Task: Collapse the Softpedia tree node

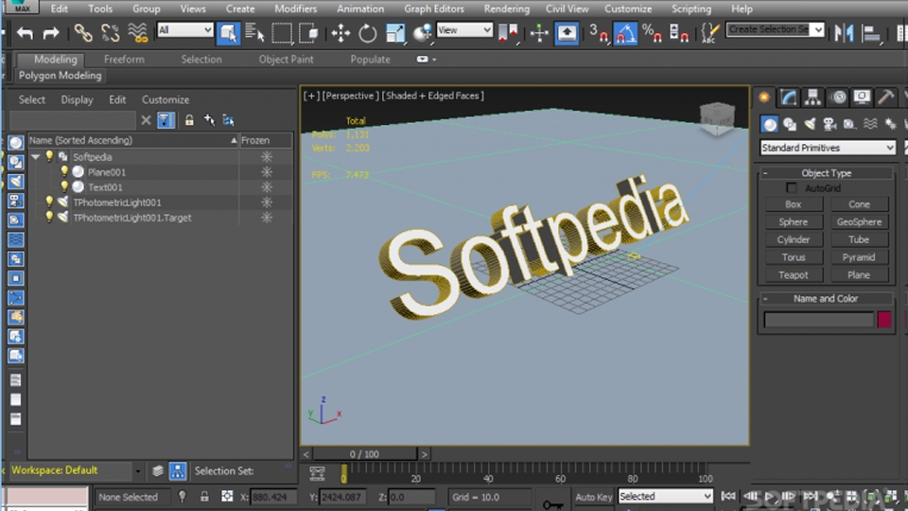Action: [x=36, y=156]
